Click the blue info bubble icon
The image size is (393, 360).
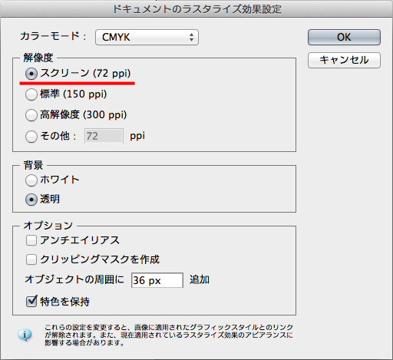tap(25, 335)
